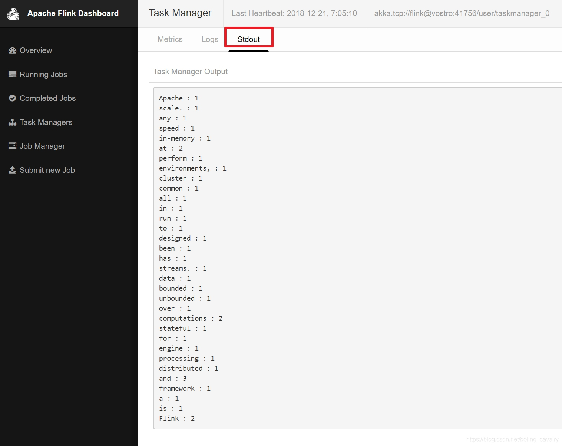Click the output line 'a : 1'
Screen dimensions: 562x446
pos(169,399)
